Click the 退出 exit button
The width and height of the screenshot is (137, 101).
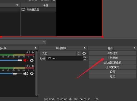112,76
